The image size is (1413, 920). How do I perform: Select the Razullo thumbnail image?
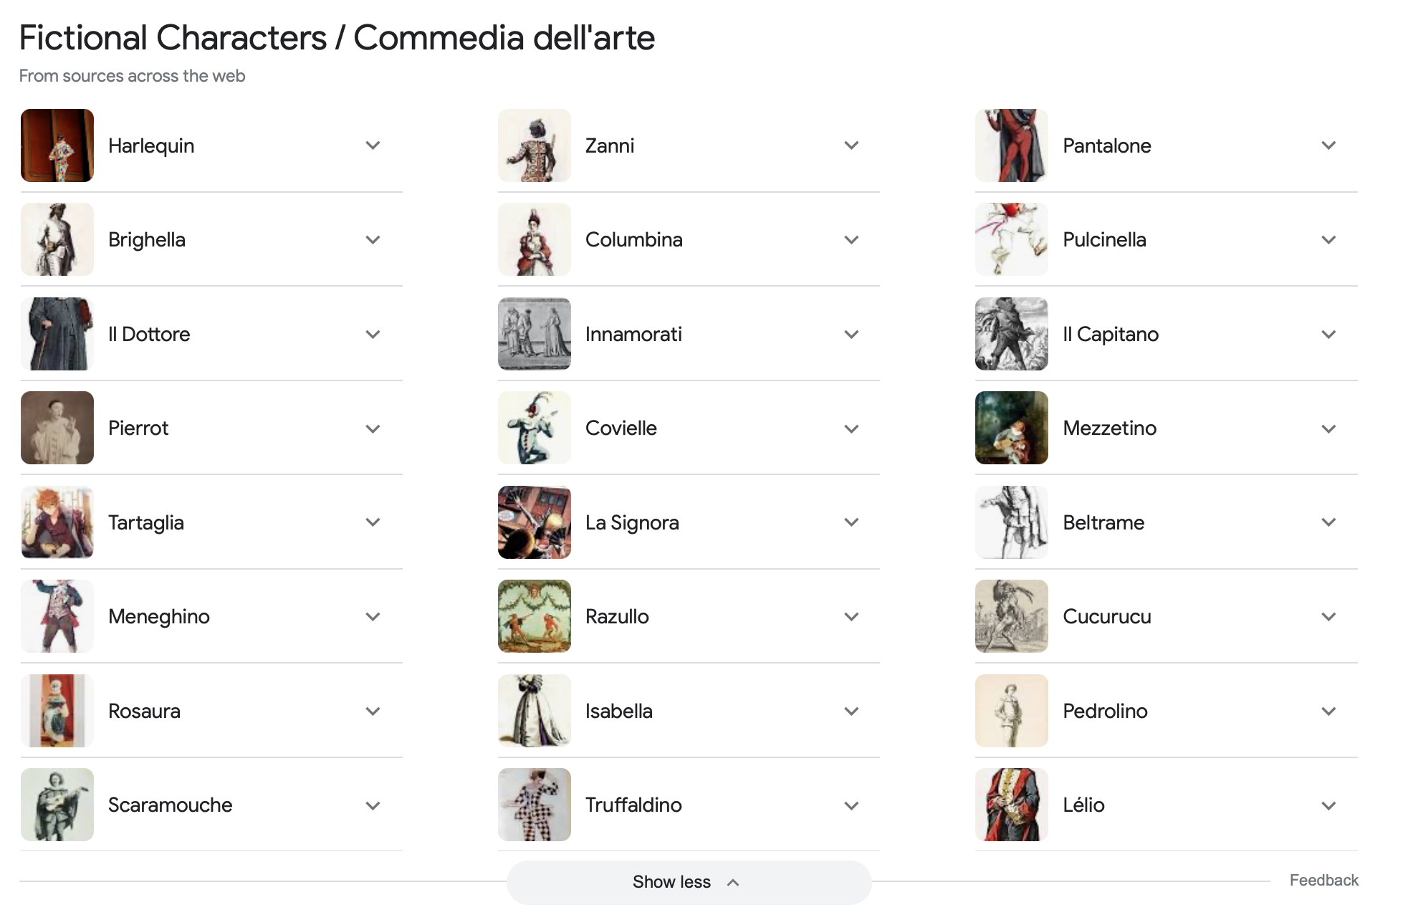[x=535, y=616]
